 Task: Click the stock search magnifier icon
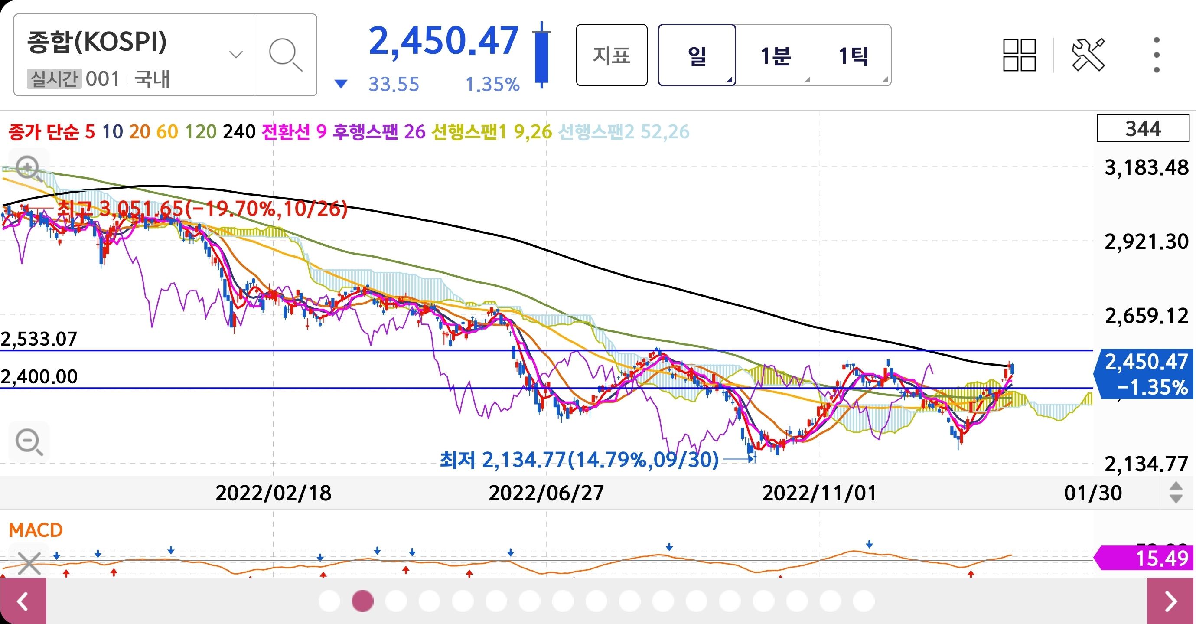click(x=285, y=55)
